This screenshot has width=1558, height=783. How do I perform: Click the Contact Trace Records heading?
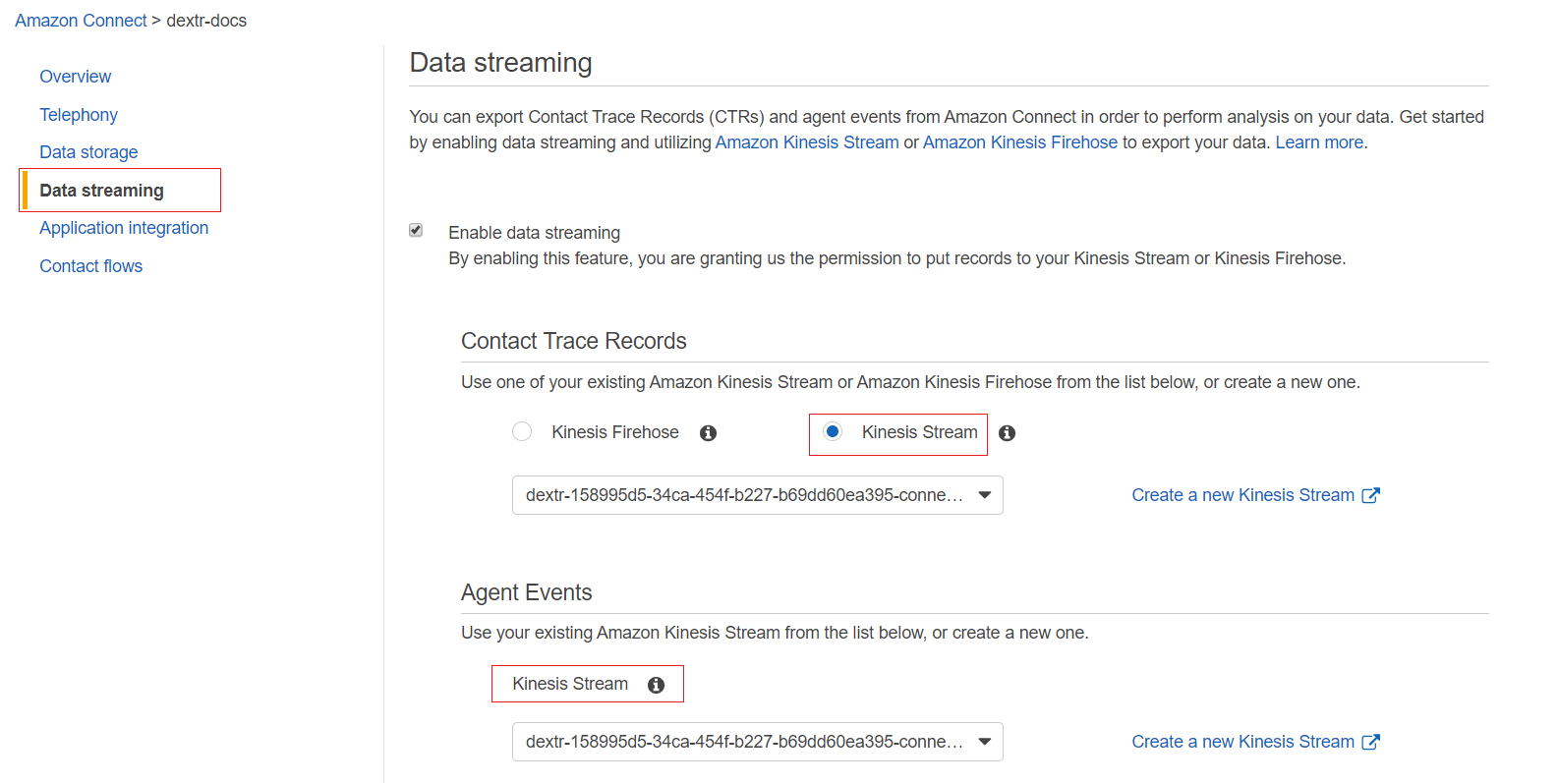tap(574, 341)
